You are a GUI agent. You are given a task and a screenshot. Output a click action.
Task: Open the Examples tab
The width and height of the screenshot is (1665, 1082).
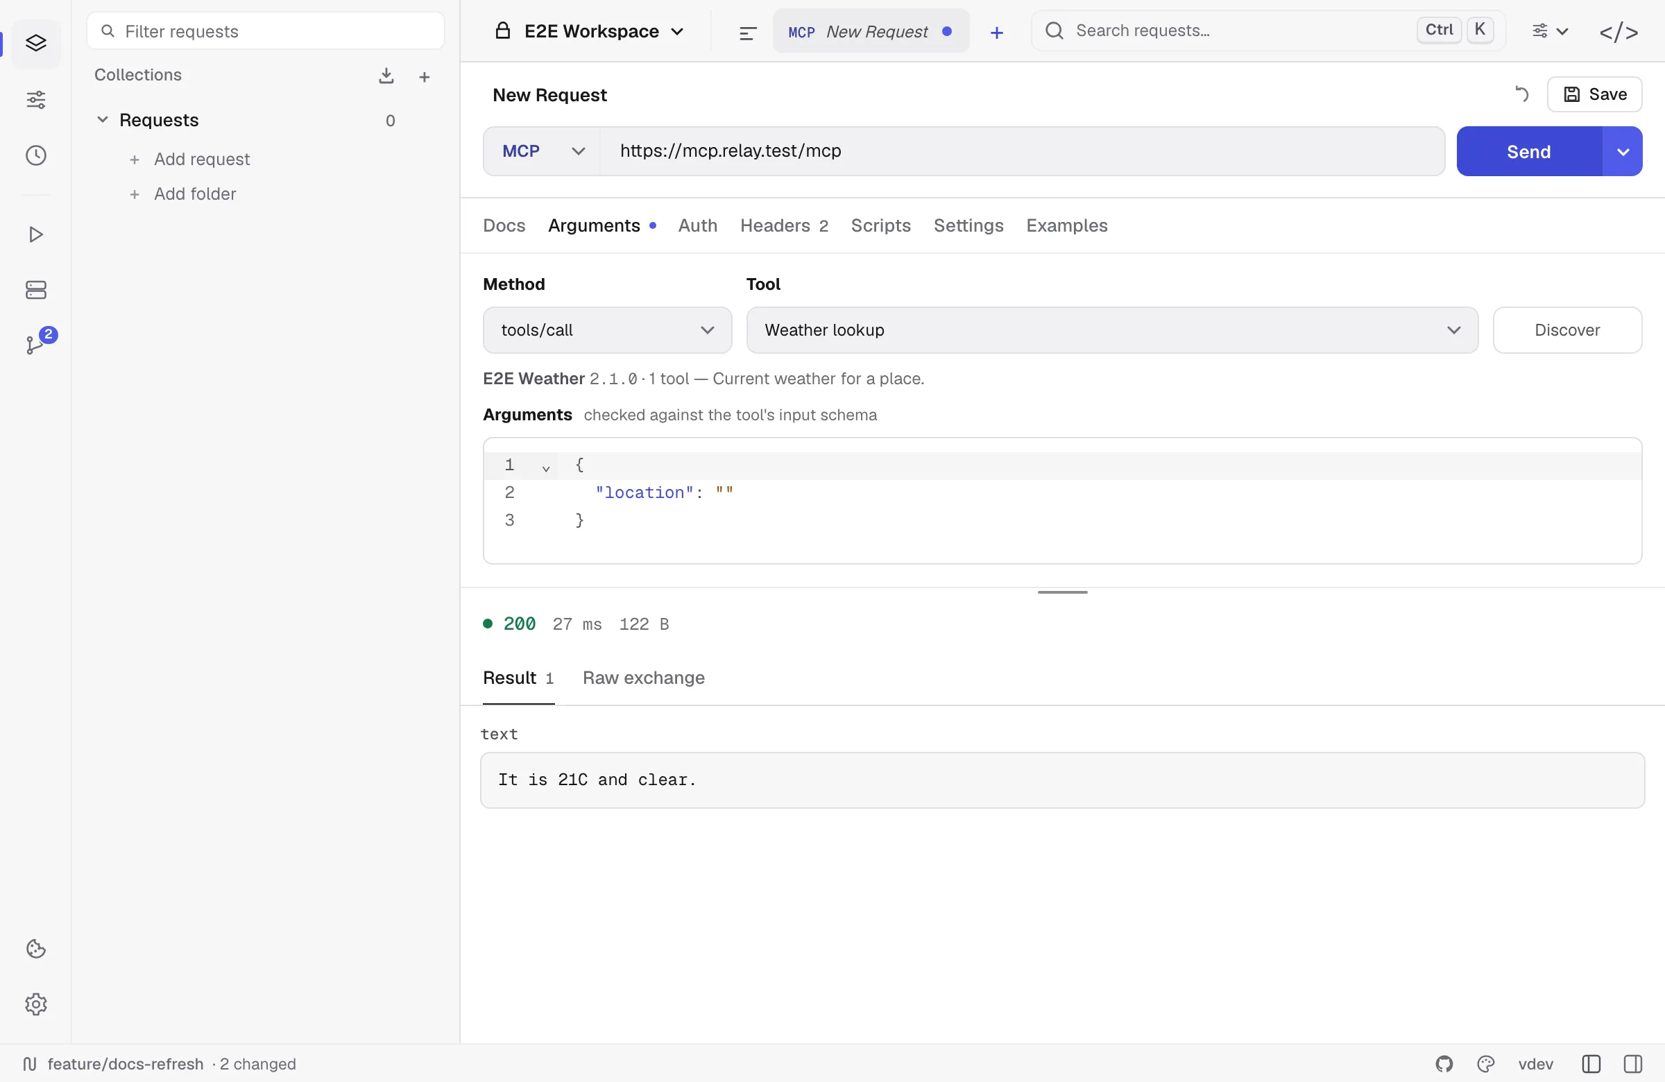(x=1066, y=226)
